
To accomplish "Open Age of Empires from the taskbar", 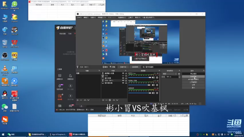I will [58, 134].
